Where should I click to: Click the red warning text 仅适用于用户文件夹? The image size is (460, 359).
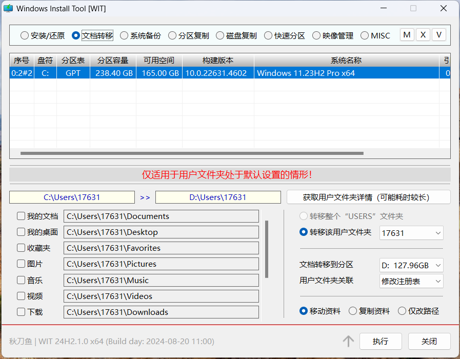(227, 175)
